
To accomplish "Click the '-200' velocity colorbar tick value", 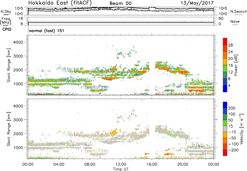I will pyautogui.click(x=233, y=150).
